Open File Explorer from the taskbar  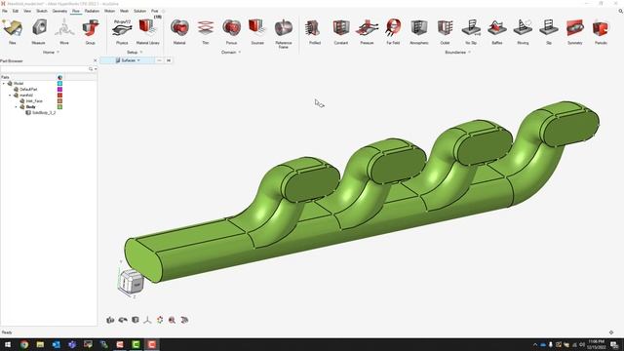tap(40, 344)
